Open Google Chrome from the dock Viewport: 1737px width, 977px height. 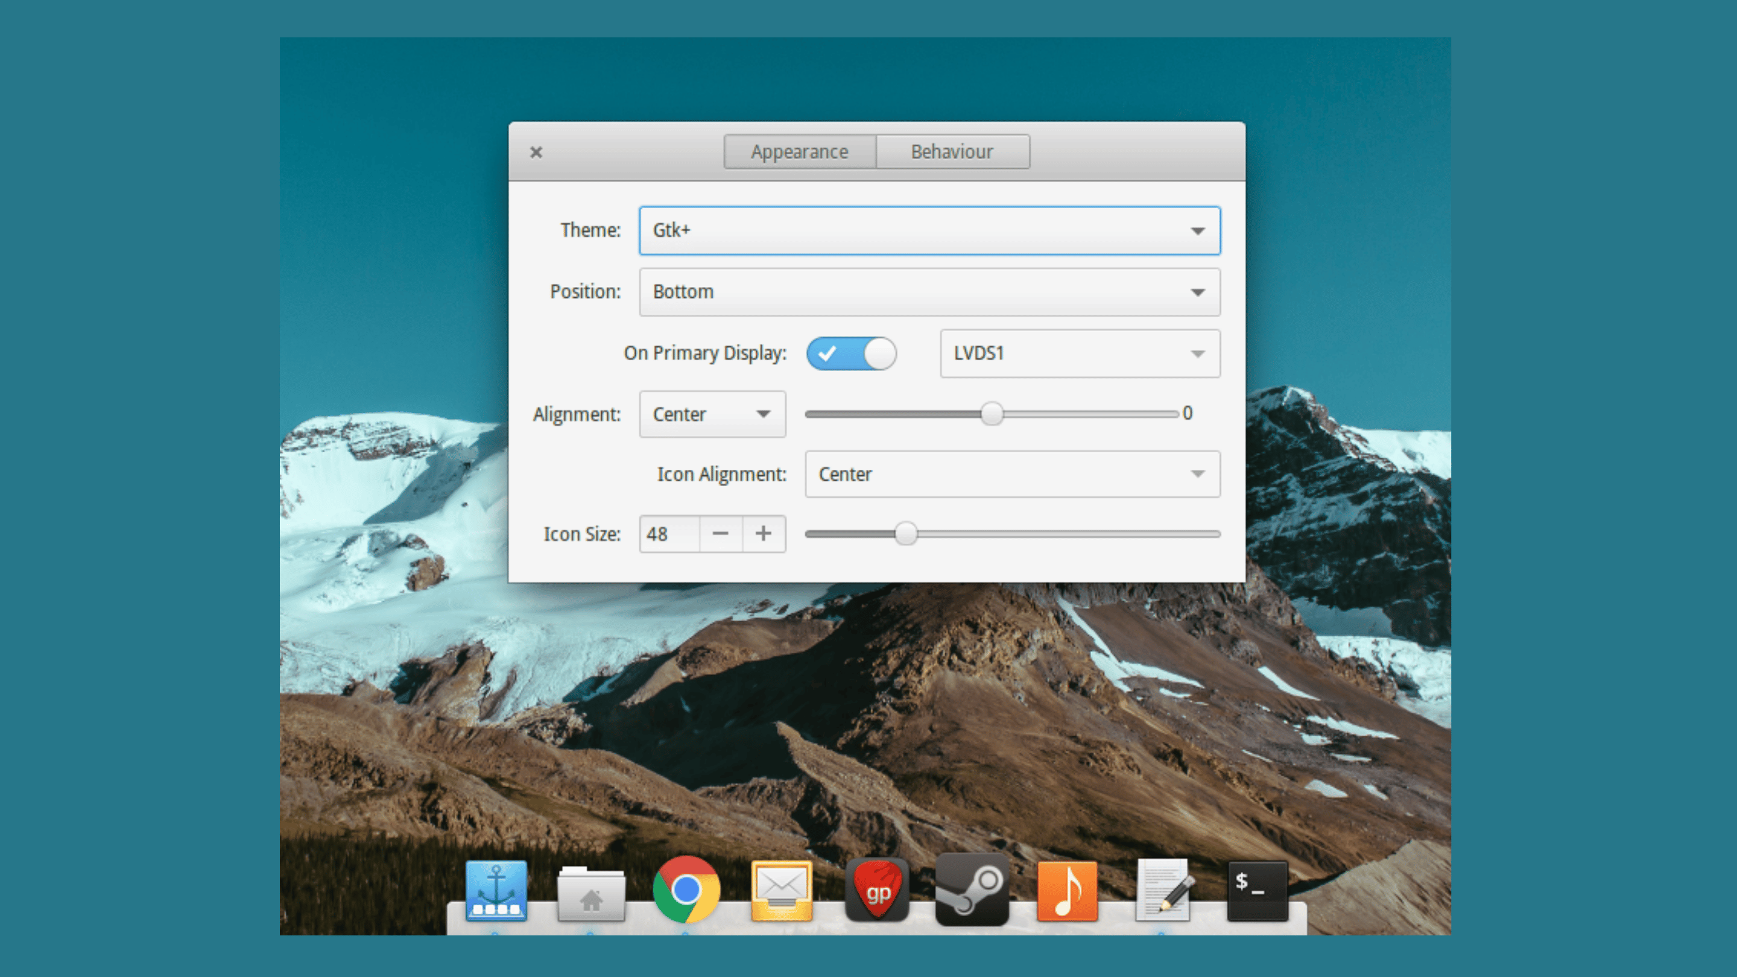[x=686, y=890]
